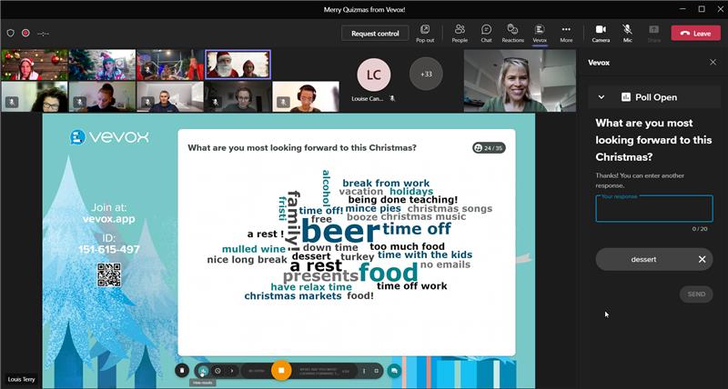Image resolution: width=728 pixels, height=389 pixels.
Task: Click the trash icon in the poll toolbar
Action: tap(182, 371)
